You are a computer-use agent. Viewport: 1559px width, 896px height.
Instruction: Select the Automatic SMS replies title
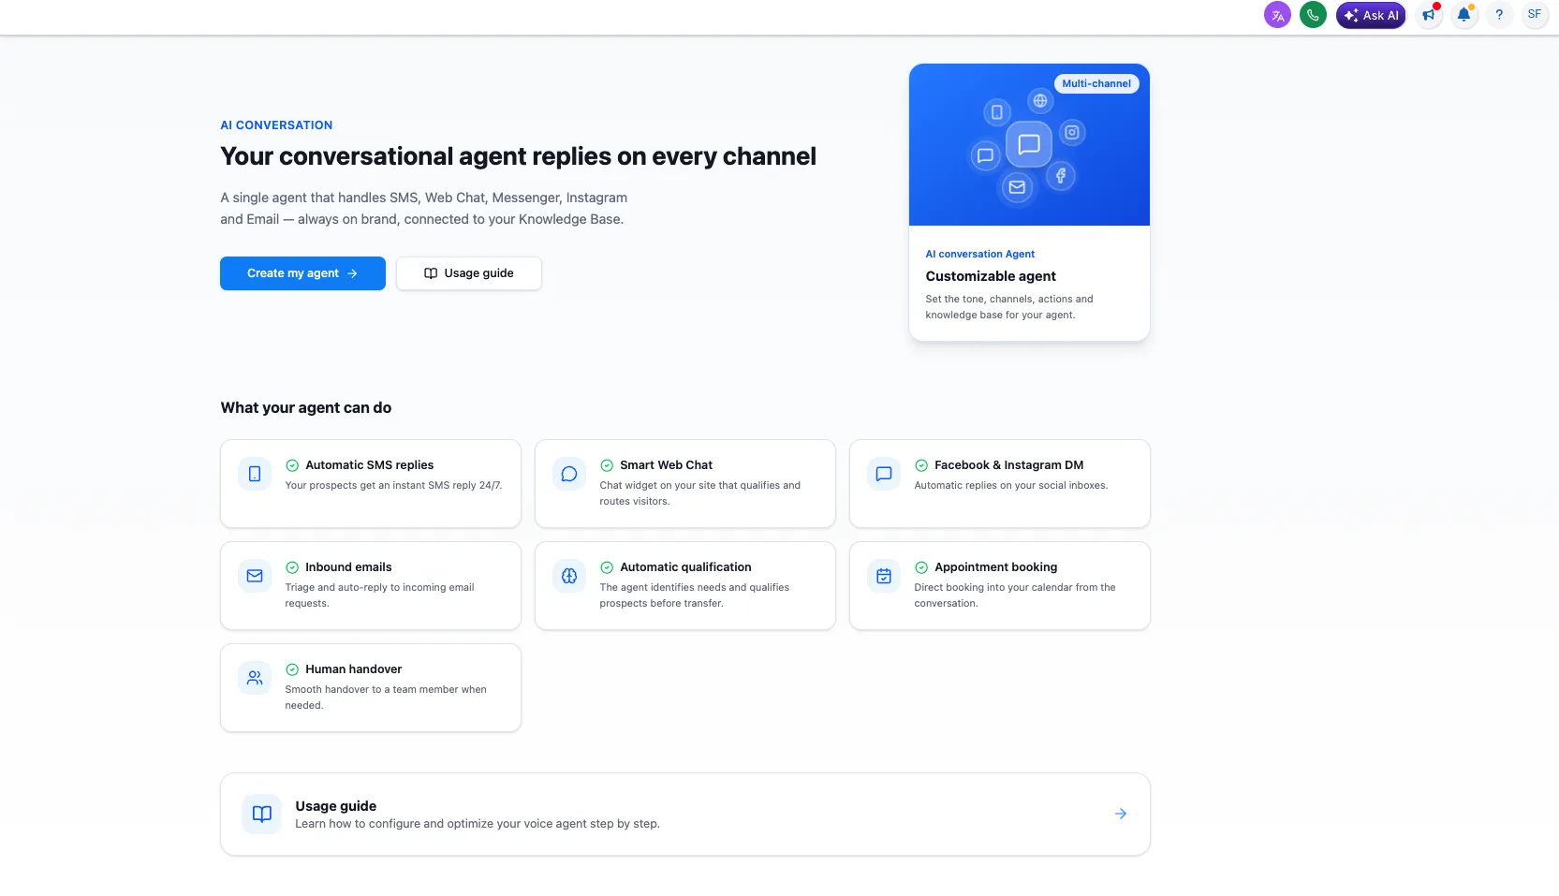(369, 465)
